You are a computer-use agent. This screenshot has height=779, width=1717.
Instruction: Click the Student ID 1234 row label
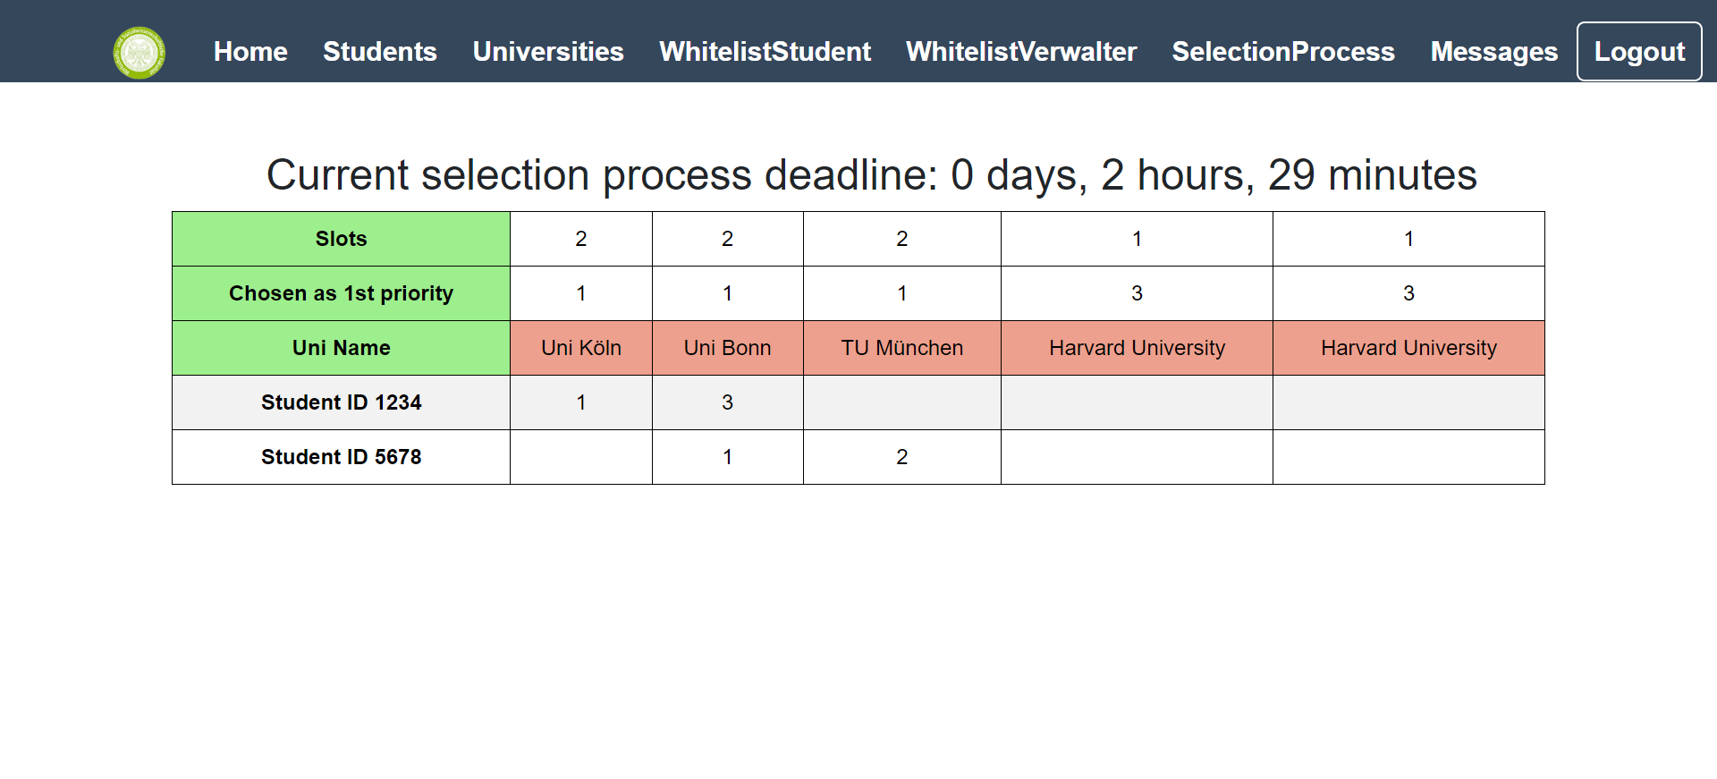point(341,402)
